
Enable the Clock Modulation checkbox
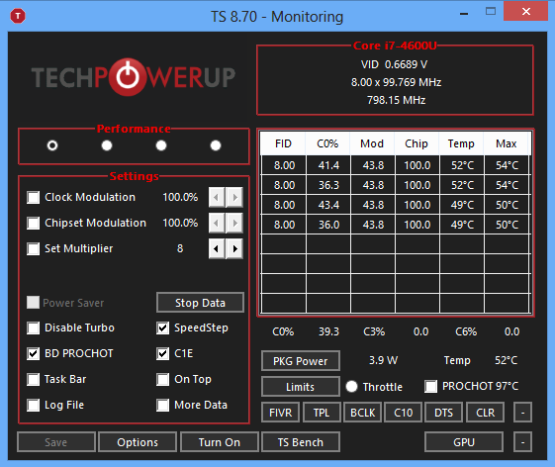(x=34, y=197)
